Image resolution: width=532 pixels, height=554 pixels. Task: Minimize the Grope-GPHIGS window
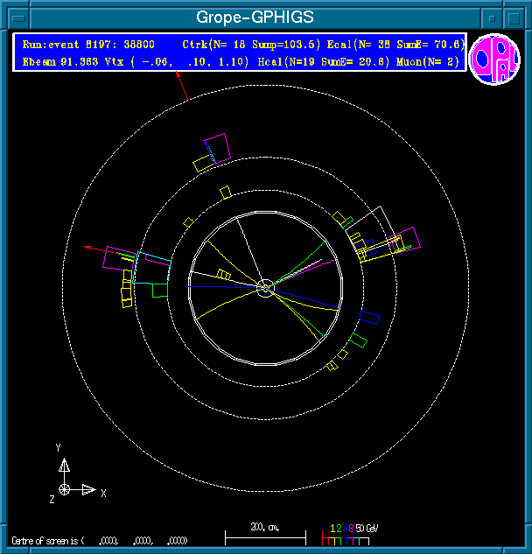click(x=493, y=18)
